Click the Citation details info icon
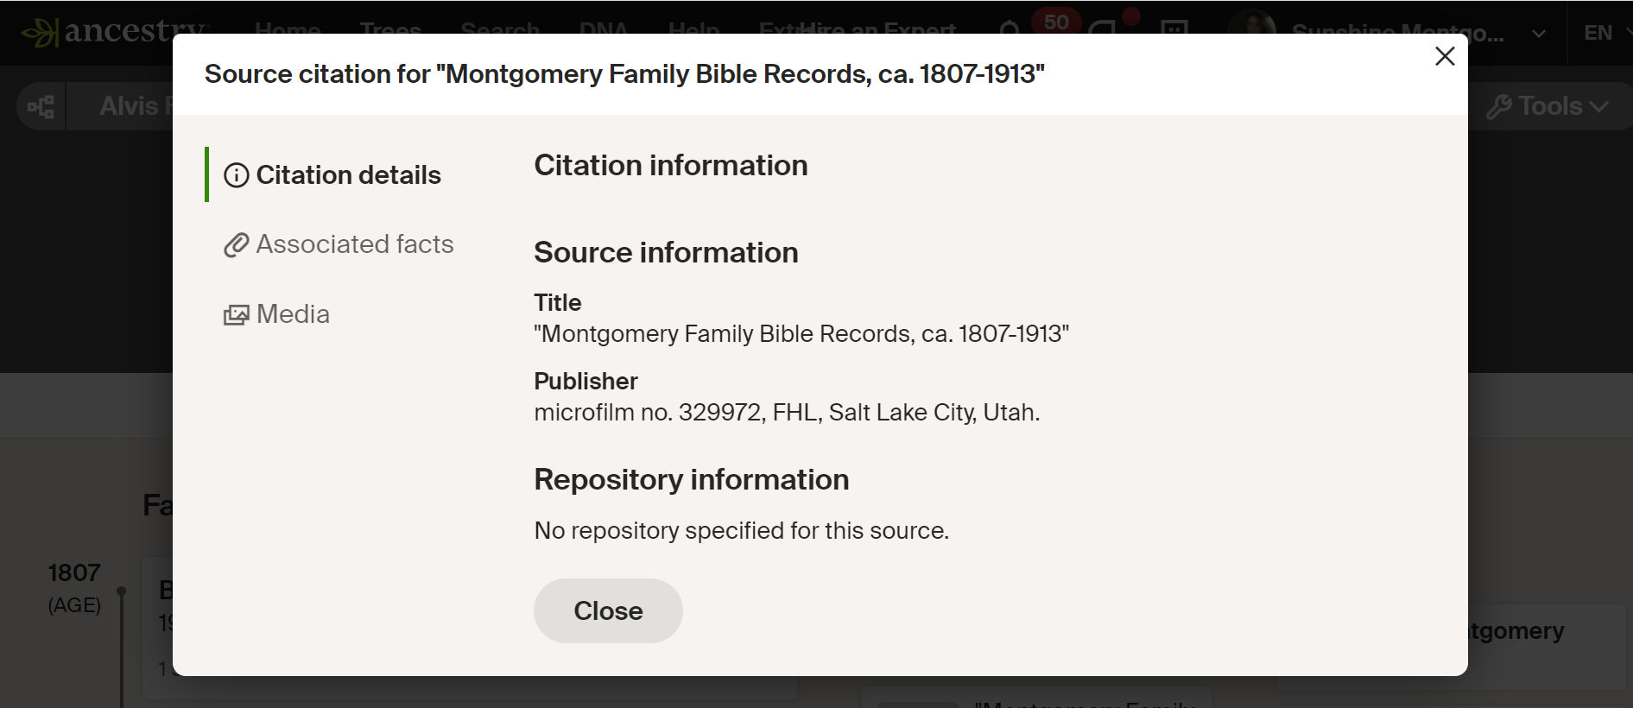1633x708 pixels. 237,175
